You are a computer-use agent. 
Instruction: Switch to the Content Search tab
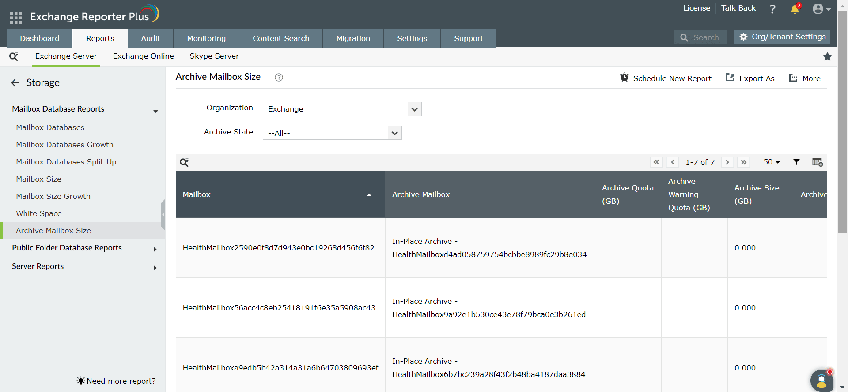point(281,38)
